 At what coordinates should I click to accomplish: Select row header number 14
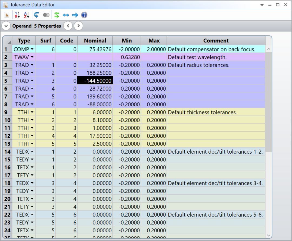tap(7, 151)
